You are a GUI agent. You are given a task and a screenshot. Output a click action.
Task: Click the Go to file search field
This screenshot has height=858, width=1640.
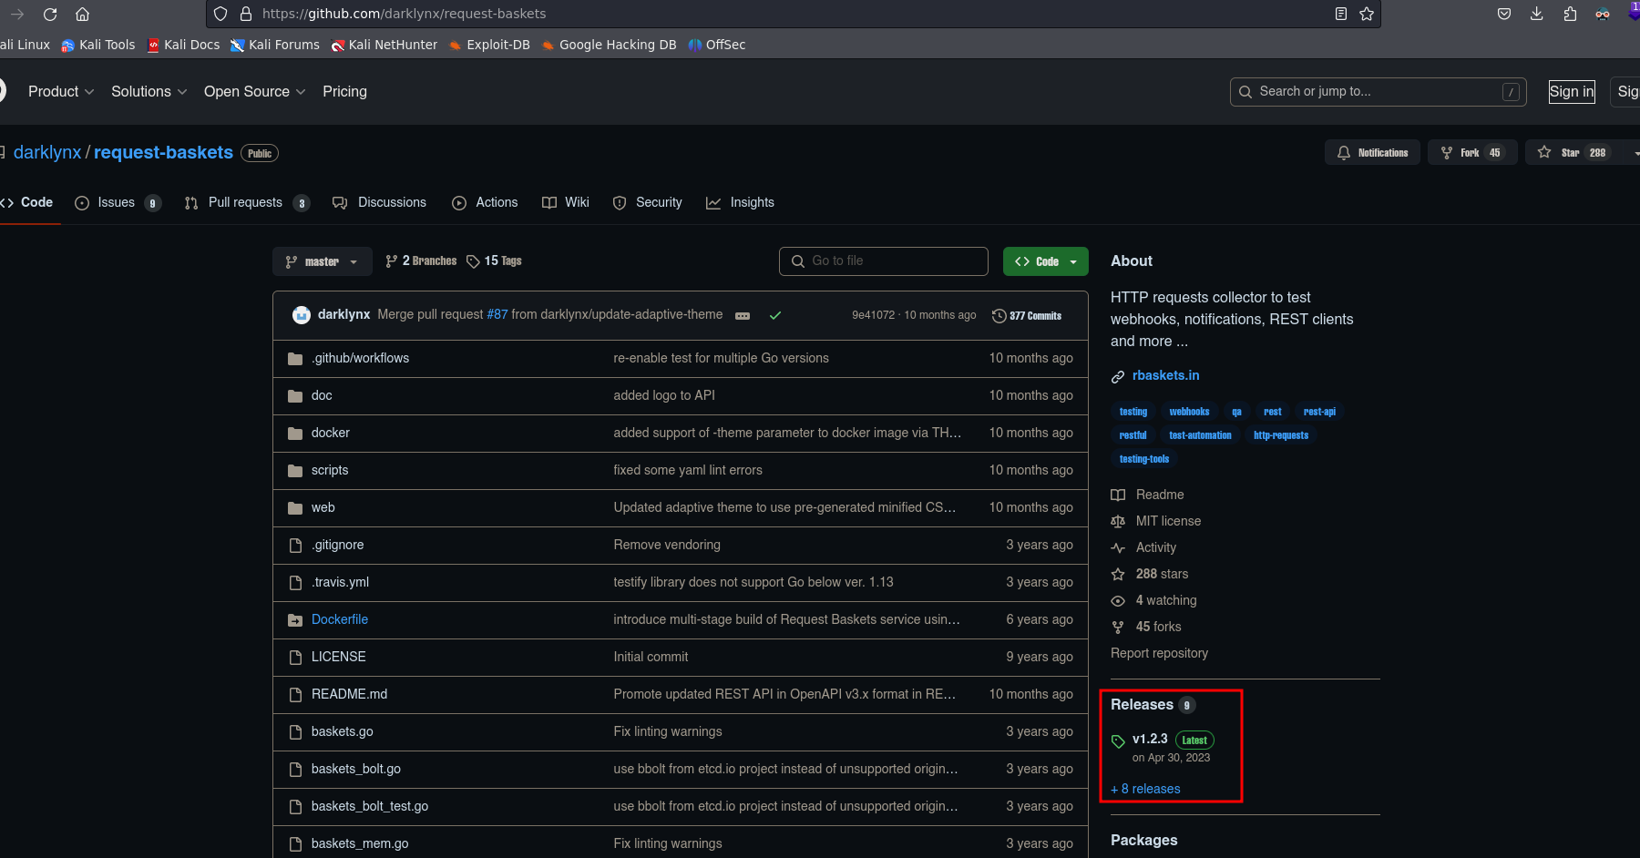(x=884, y=261)
